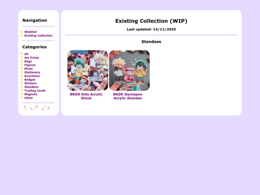Click the star bullet next to Standees
Screen dimensions: 260x195
pyautogui.click(x=21, y=87)
